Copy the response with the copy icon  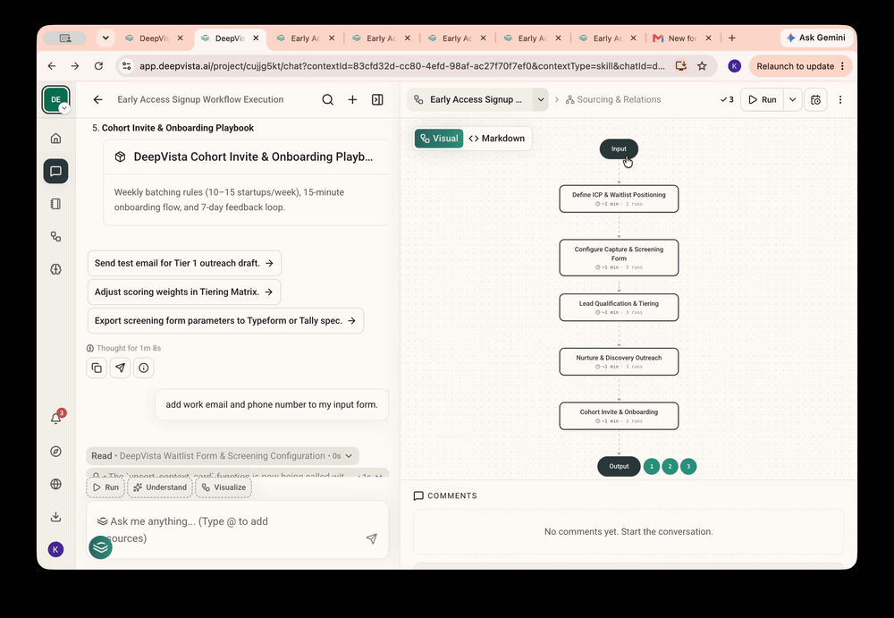[x=97, y=368]
